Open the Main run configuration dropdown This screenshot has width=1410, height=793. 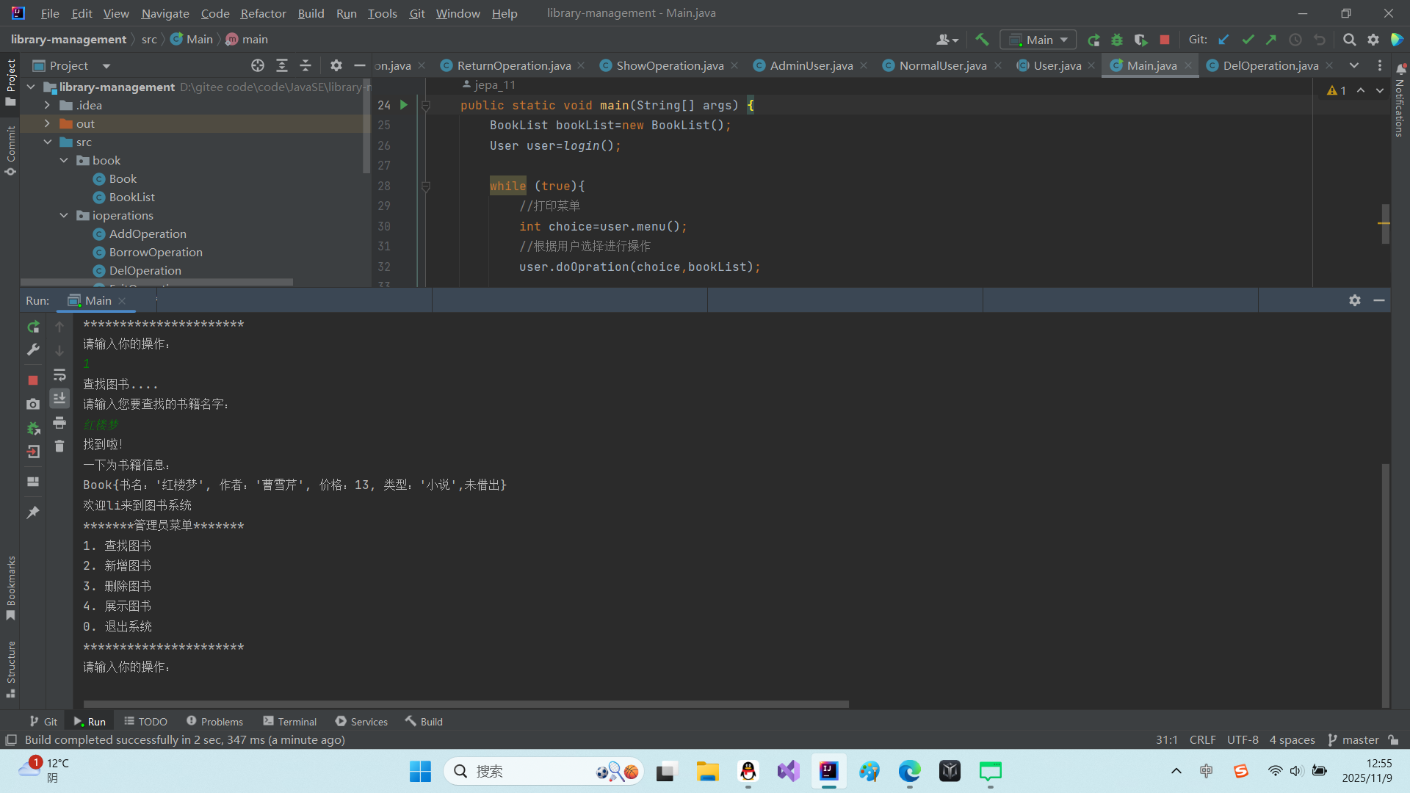pyautogui.click(x=1038, y=40)
